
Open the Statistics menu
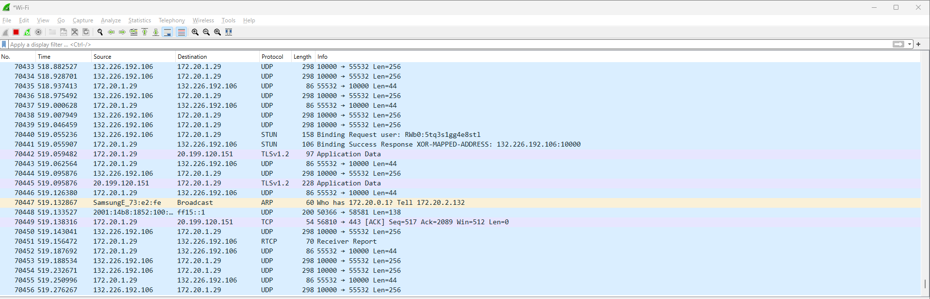(139, 20)
